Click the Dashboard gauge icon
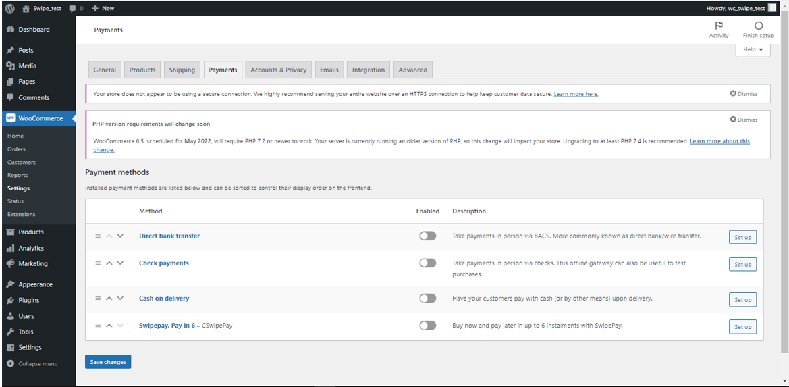Viewport: 789px width, 387px height. pyautogui.click(x=10, y=30)
